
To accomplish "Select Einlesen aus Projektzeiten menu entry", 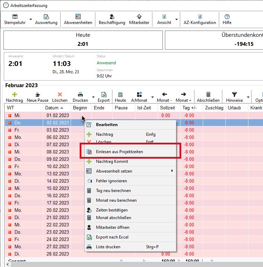I will tap(119, 152).
